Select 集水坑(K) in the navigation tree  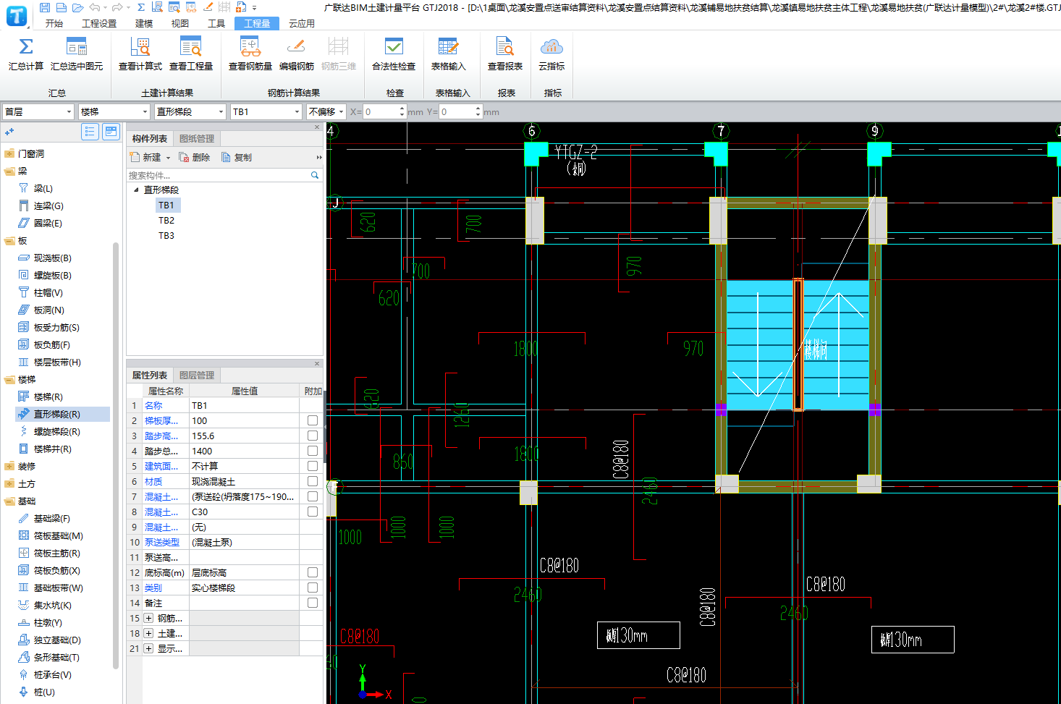coord(52,606)
